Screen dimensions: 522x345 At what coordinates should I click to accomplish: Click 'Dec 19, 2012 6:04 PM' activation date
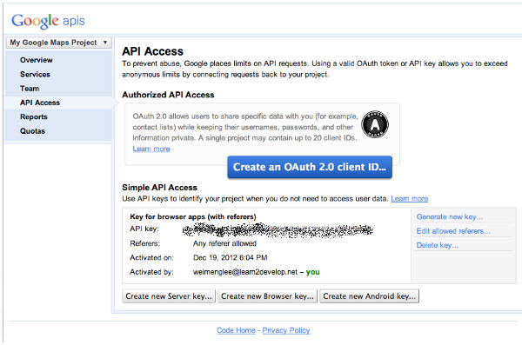pyautogui.click(x=230, y=257)
